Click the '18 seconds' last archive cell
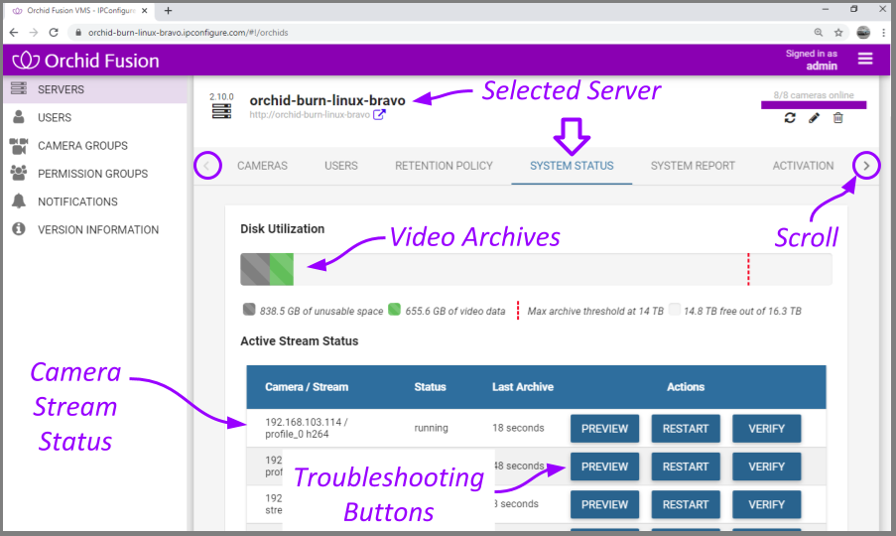Screen dimensions: 896x536 [x=518, y=428]
